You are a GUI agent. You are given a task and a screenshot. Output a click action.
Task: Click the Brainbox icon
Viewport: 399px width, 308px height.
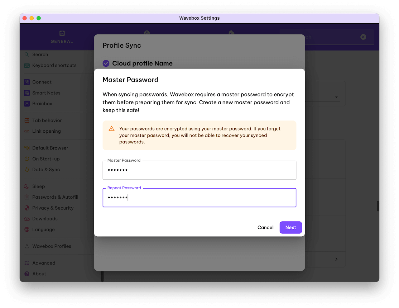pyautogui.click(x=27, y=104)
